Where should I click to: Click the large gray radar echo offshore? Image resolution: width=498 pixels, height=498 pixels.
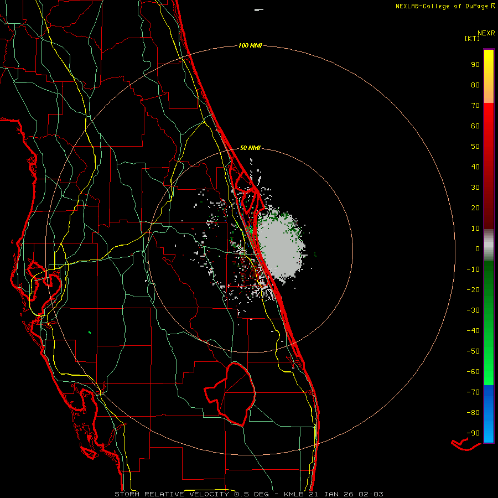click(281, 246)
